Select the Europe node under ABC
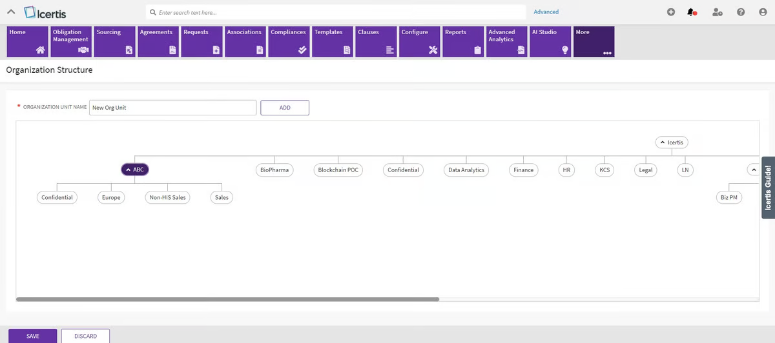 (111, 197)
